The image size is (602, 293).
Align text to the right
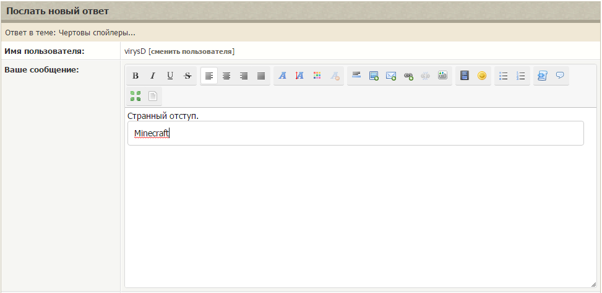[244, 76]
